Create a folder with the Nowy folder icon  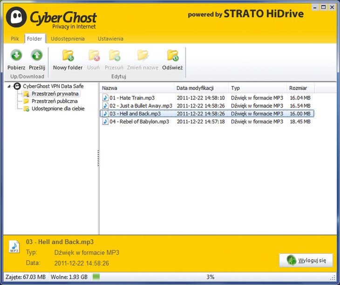point(68,55)
